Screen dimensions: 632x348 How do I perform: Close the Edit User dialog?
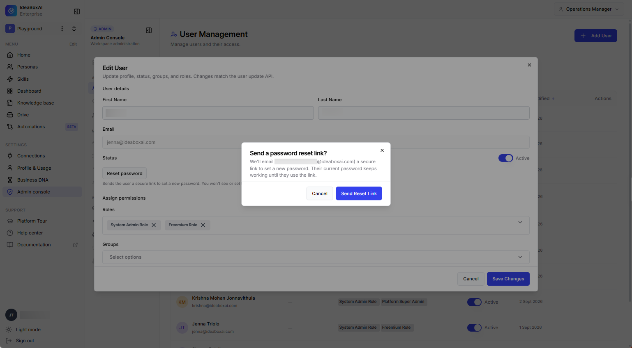(529, 65)
